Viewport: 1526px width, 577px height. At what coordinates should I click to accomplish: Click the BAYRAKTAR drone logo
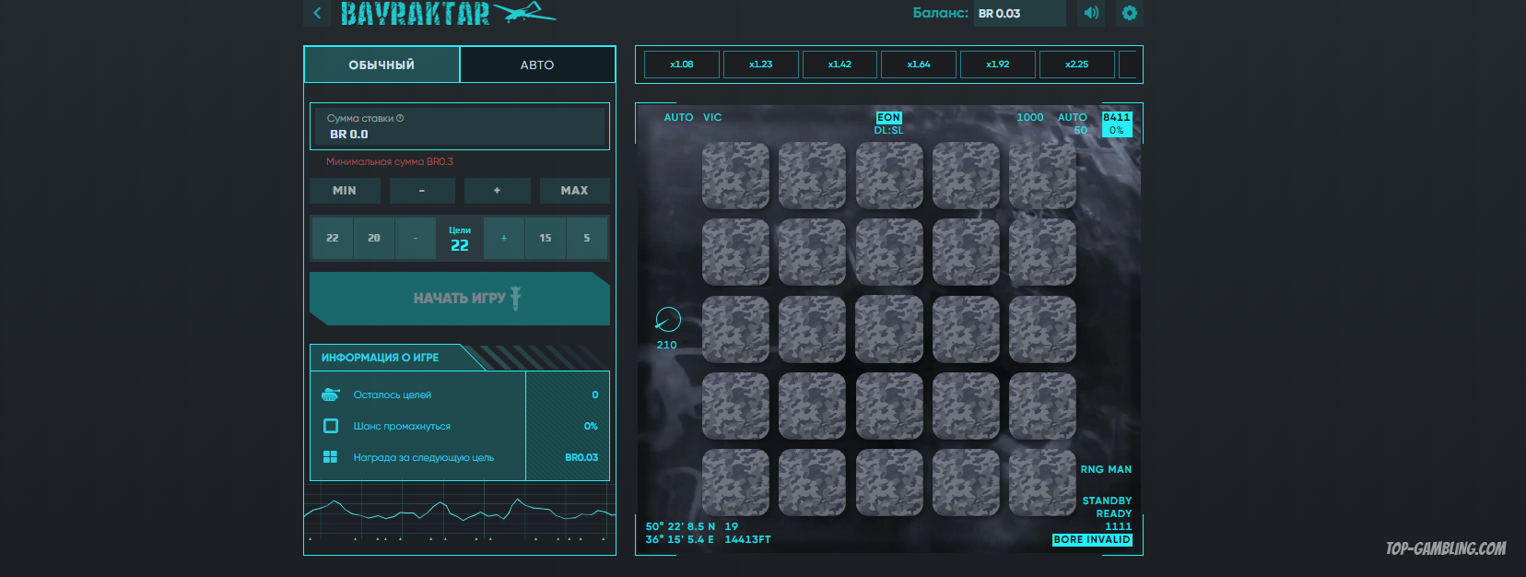tap(447, 13)
